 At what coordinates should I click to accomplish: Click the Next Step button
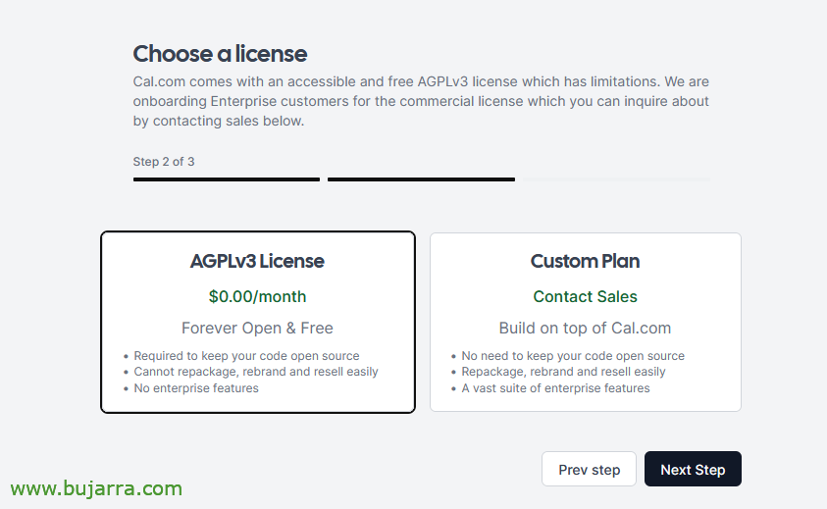693,469
